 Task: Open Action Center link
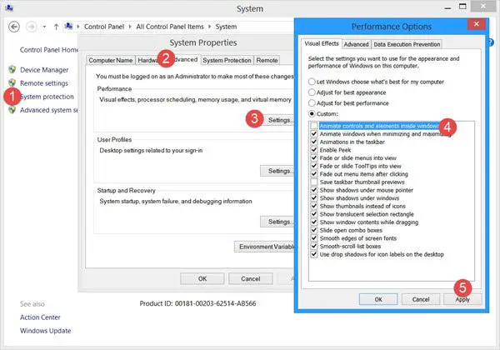coord(40,317)
